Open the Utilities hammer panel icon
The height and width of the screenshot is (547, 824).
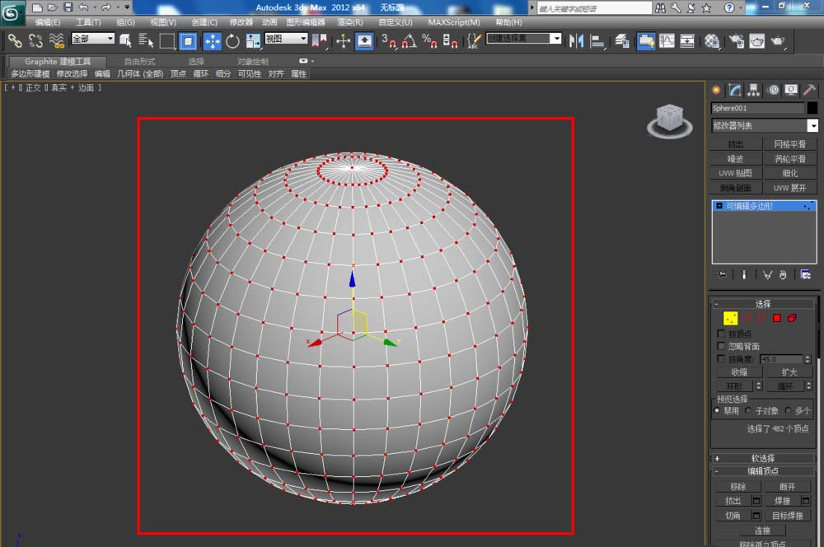810,90
